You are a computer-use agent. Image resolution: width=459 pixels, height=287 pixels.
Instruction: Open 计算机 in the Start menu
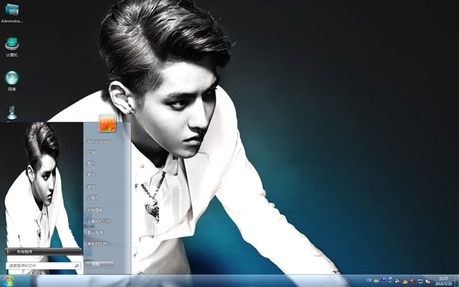coord(93,198)
